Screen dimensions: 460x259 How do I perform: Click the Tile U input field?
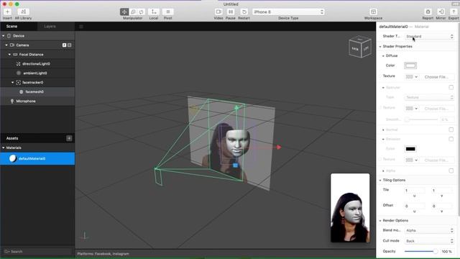pyautogui.click(x=414, y=191)
